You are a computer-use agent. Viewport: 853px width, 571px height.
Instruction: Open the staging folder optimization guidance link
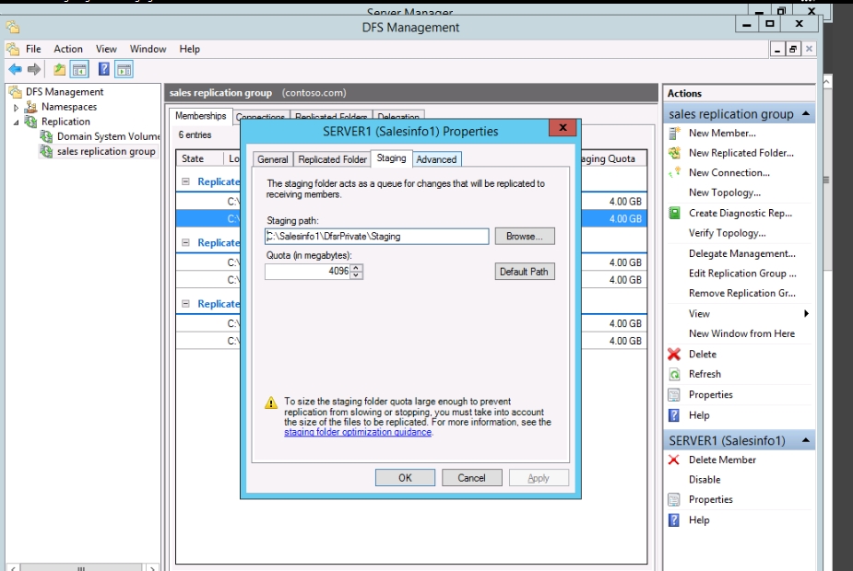coord(357,432)
